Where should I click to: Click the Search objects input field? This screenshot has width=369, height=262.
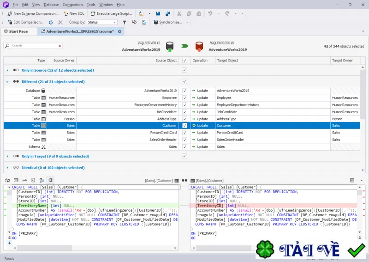click(33, 46)
